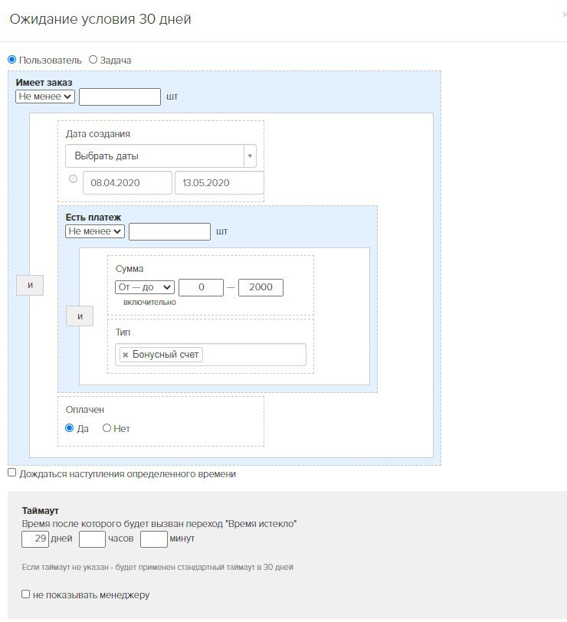
Task: Remove the Бонусный счет tag with the x icon
Action: [x=126, y=355]
